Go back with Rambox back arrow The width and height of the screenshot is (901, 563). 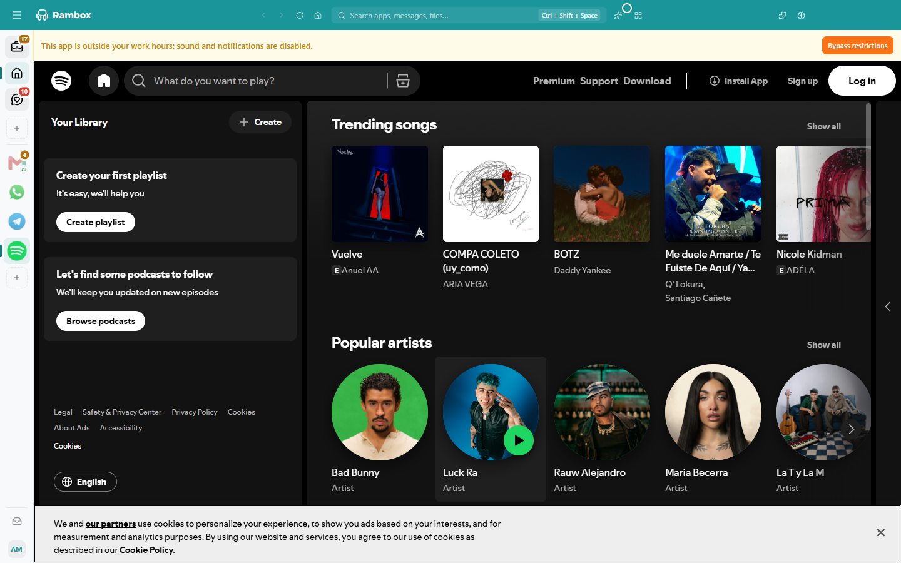tap(263, 15)
